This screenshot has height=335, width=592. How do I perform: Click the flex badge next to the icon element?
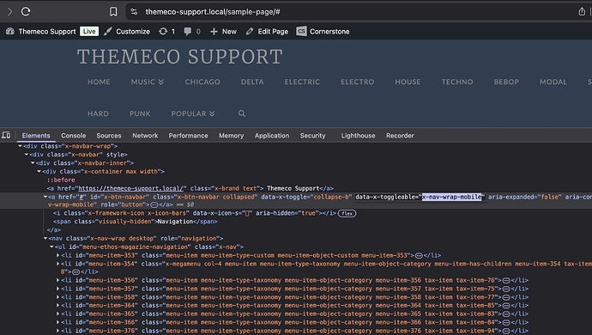point(347,213)
